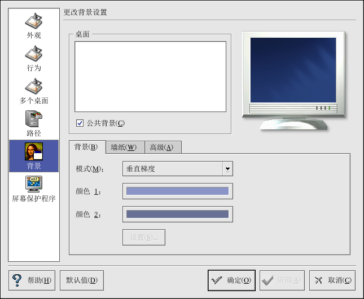The image size is (364, 299).
Task: Pick the 颜色 1 light blue swatch
Action: click(178, 191)
